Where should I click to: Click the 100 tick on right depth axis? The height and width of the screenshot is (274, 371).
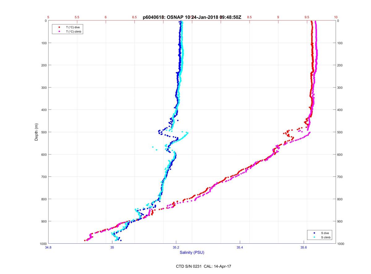340,43
